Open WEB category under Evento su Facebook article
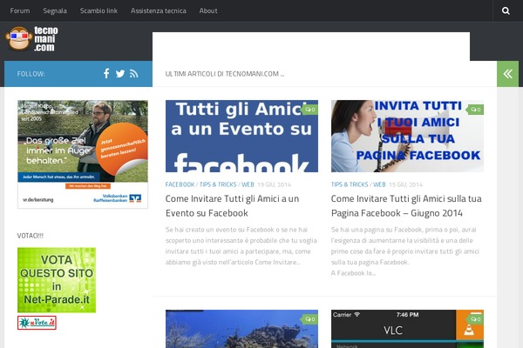 [248, 184]
